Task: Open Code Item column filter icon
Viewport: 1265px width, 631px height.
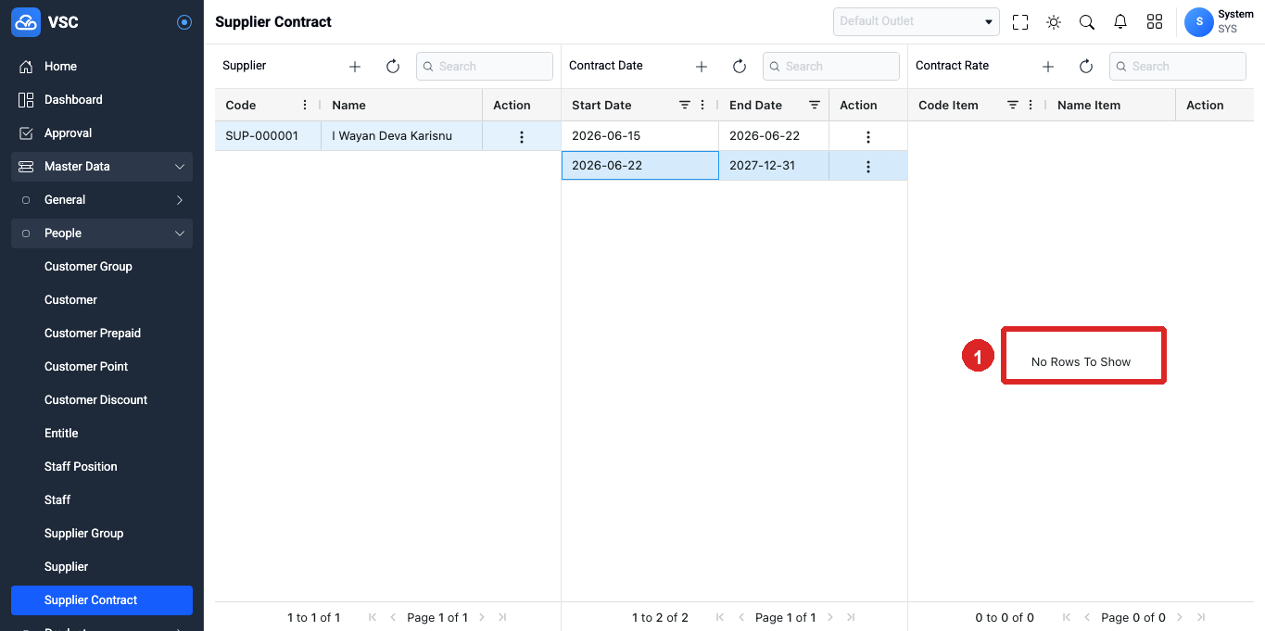Action: (x=1013, y=106)
